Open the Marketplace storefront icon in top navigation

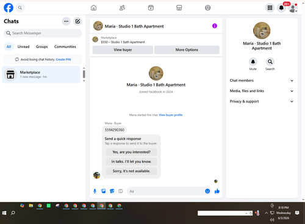pos(179,8)
